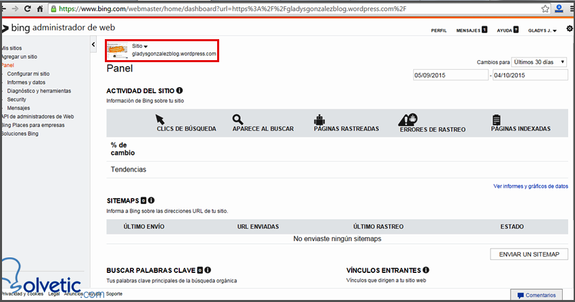Show info for Actividad del sitio

pyautogui.click(x=179, y=91)
